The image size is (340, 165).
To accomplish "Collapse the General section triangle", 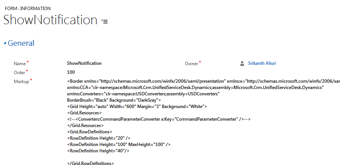I will pyautogui.click(x=5, y=43).
